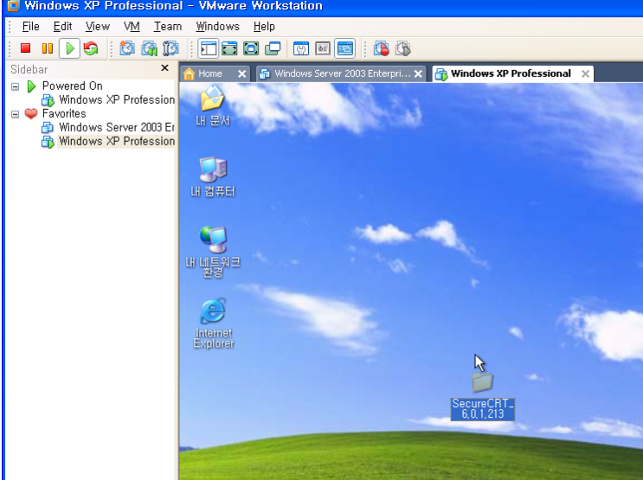Open the VM menu
Viewport: 643px width, 480px height.
132,27
